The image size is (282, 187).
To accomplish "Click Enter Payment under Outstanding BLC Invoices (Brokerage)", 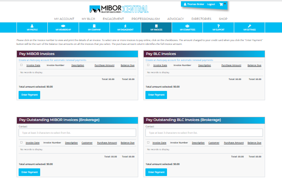I will 156,172.
